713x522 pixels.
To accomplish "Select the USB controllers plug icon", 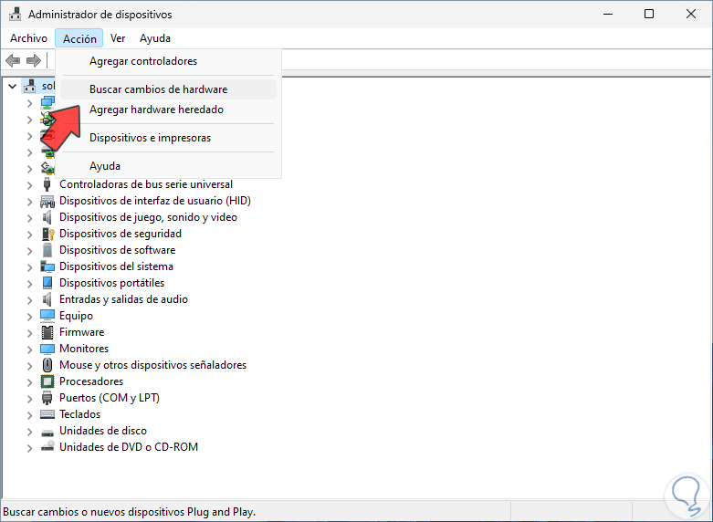I will tap(47, 184).
